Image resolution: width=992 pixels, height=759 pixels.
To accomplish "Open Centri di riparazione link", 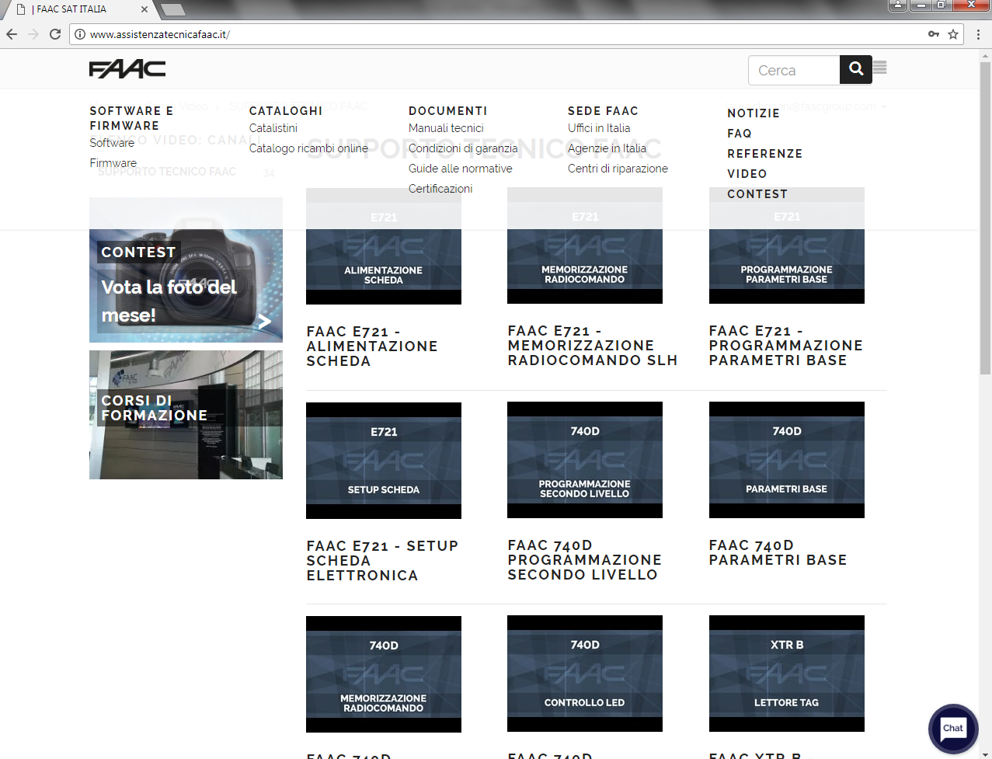I will point(618,169).
